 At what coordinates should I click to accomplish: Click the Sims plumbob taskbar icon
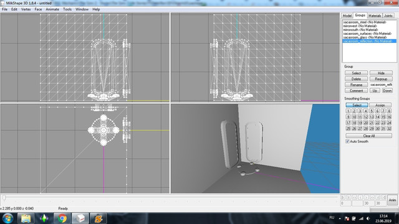point(44,218)
